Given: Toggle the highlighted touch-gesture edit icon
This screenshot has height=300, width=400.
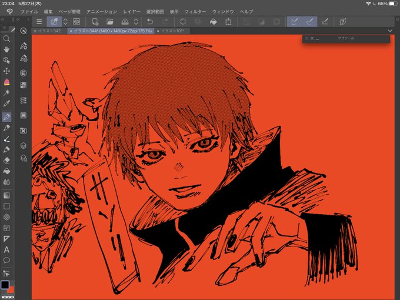Looking at the screenshot, I should click(x=54, y=22).
